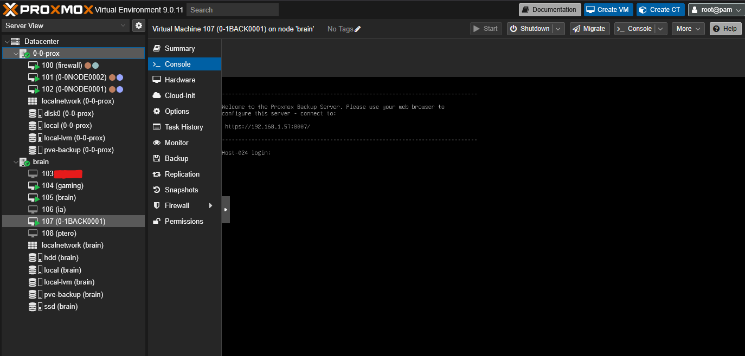Screen dimensions: 745x356
Task: Open the Snapshots section
Action: point(181,190)
